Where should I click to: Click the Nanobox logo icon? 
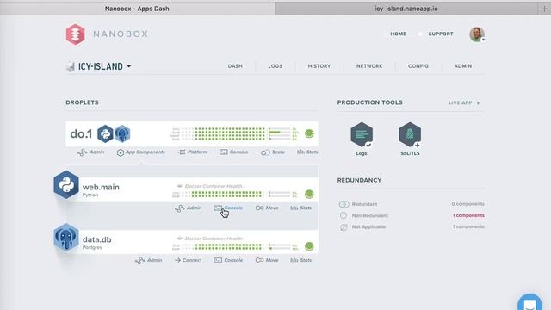[x=75, y=34]
